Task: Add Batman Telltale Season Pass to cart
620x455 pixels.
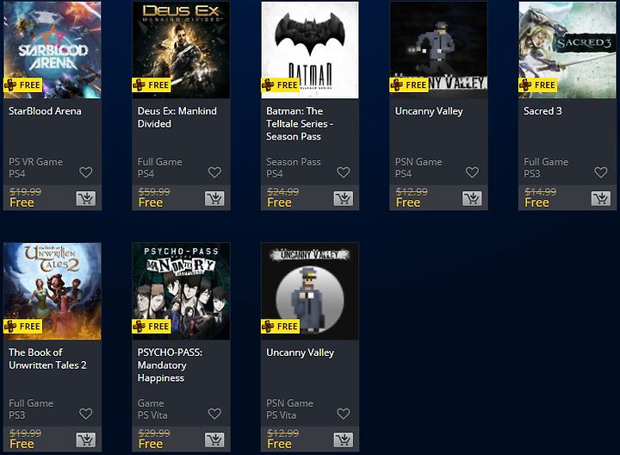Action: [x=344, y=198]
